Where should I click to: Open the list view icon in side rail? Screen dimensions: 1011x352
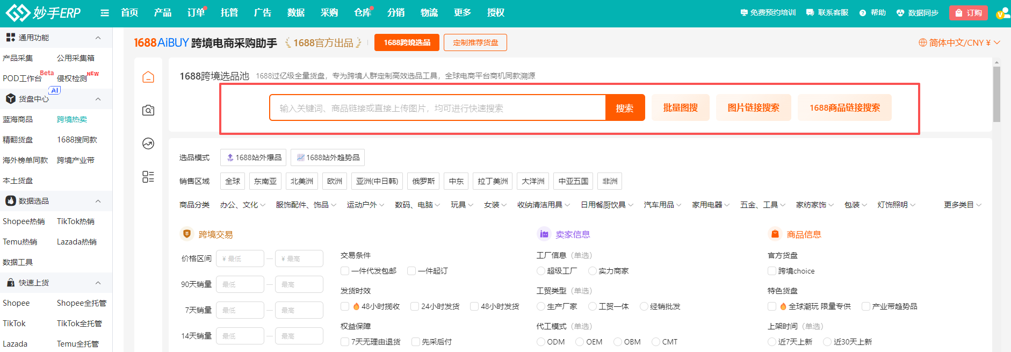[148, 177]
